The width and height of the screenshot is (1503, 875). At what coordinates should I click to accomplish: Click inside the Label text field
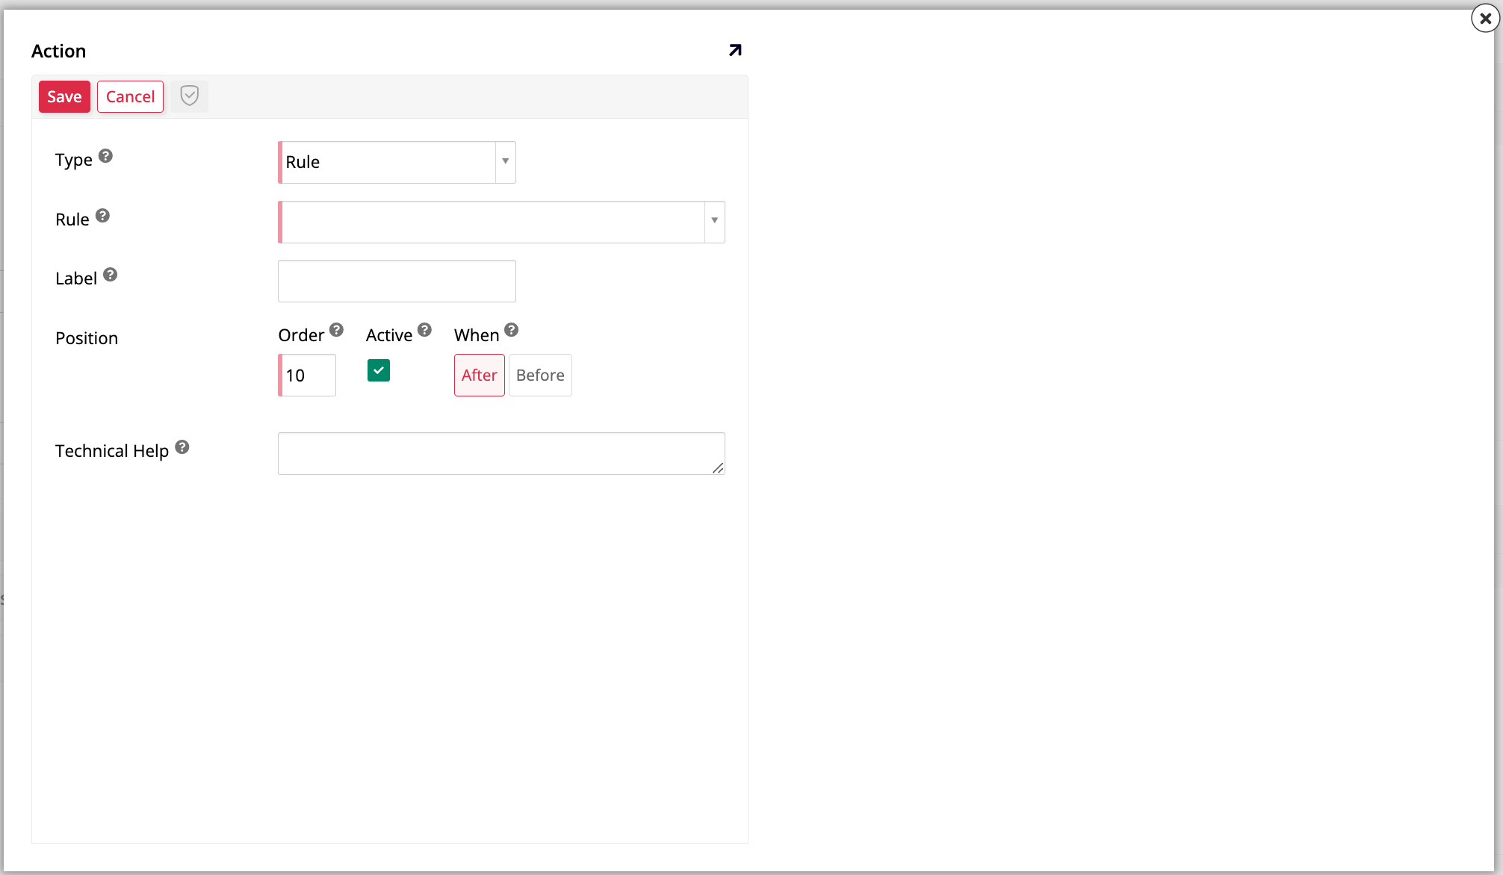point(396,281)
